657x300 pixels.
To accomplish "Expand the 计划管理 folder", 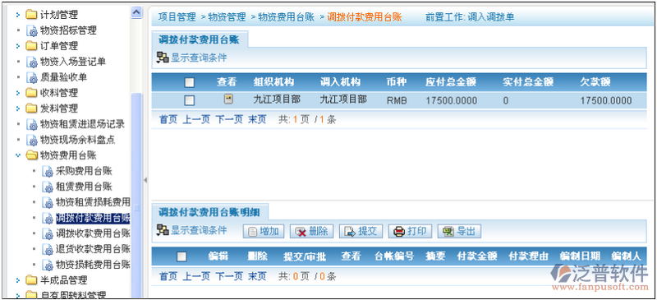I will click(x=18, y=15).
